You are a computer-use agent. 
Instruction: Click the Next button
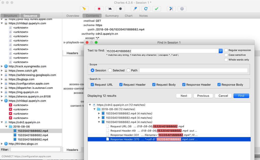tap(184, 96)
